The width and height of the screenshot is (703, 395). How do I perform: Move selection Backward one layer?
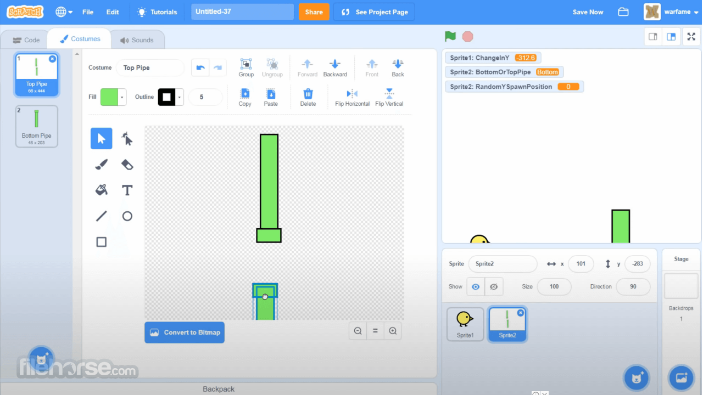[335, 67]
